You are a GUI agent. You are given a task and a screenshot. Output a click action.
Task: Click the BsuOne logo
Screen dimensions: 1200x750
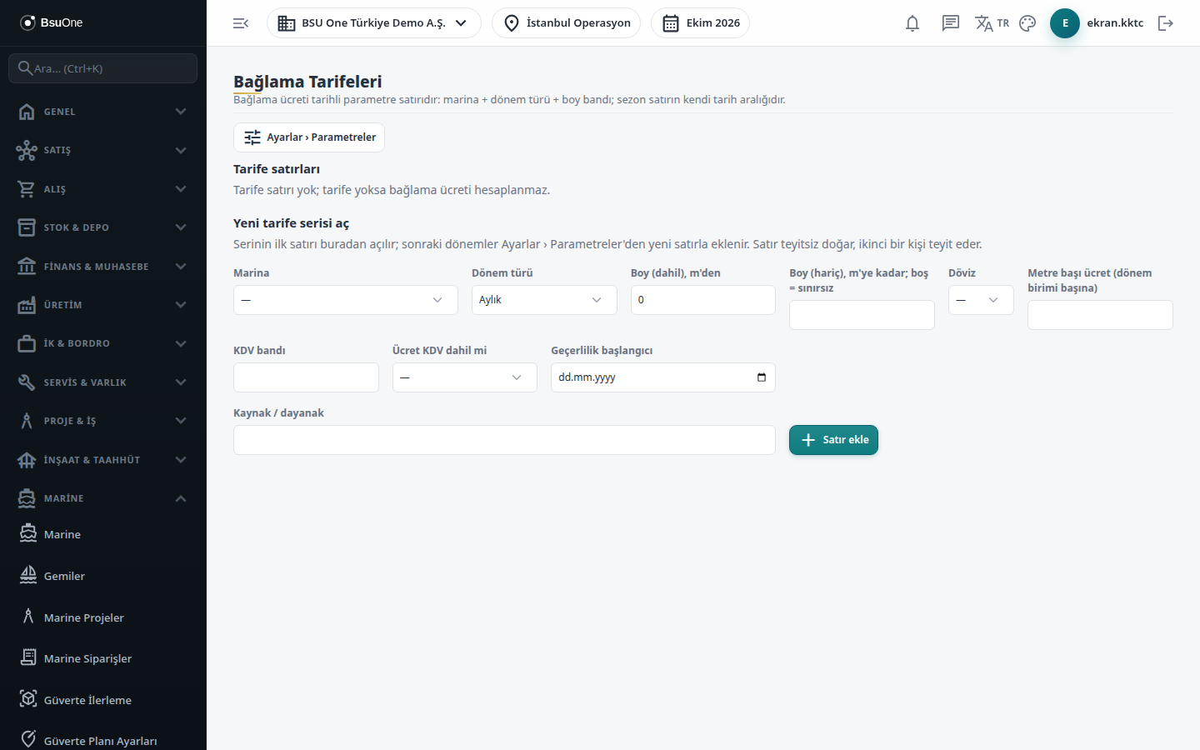(52, 22)
